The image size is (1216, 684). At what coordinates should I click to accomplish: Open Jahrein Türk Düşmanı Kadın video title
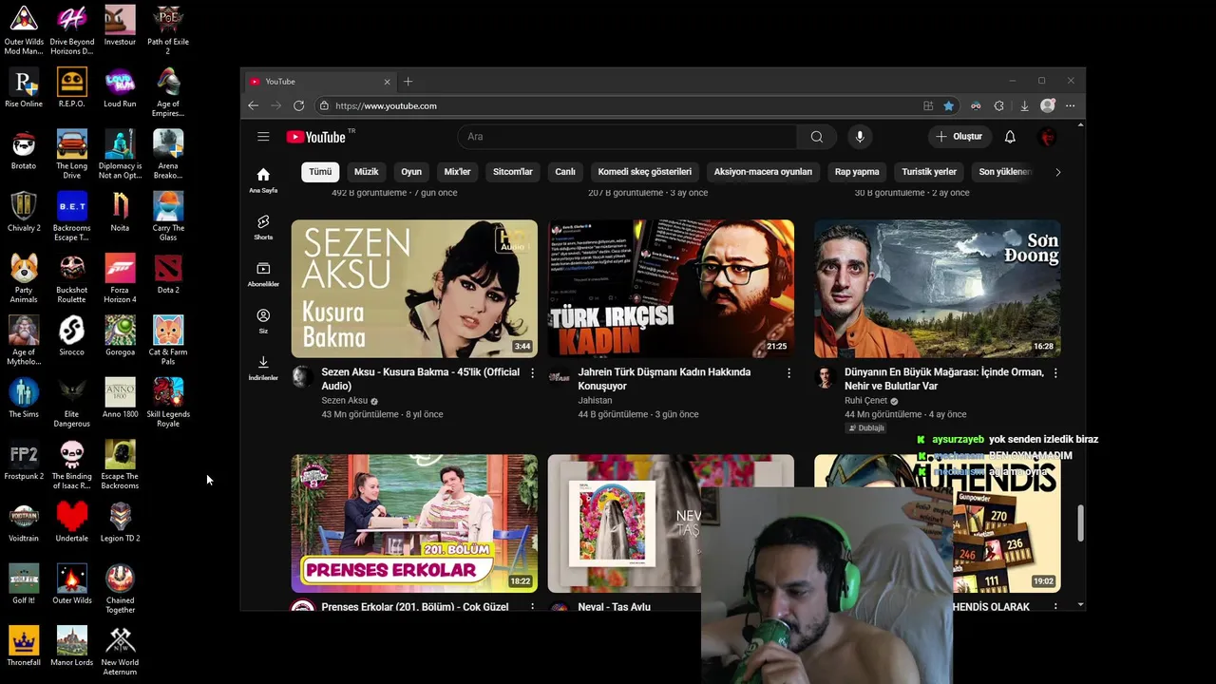click(664, 379)
